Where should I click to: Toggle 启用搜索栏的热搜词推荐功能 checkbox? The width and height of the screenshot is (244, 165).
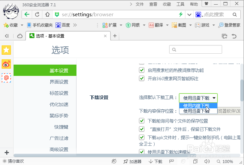point(142,70)
